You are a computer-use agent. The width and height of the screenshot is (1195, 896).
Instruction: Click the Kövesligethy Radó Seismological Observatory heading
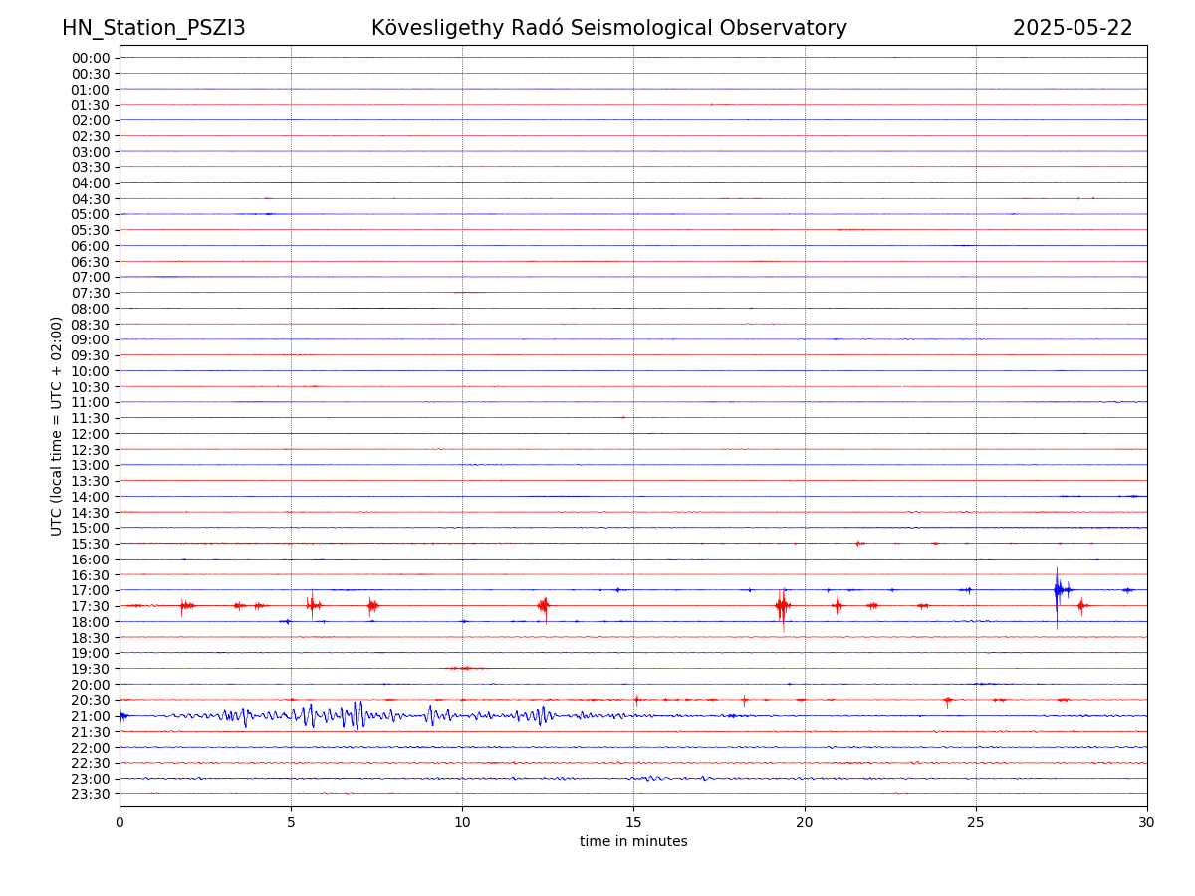pos(608,28)
